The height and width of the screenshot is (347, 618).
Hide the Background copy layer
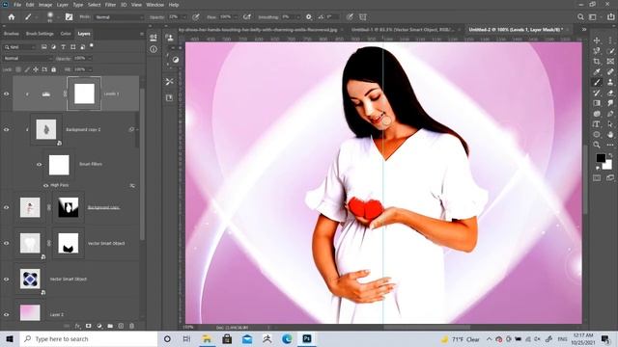pos(7,207)
